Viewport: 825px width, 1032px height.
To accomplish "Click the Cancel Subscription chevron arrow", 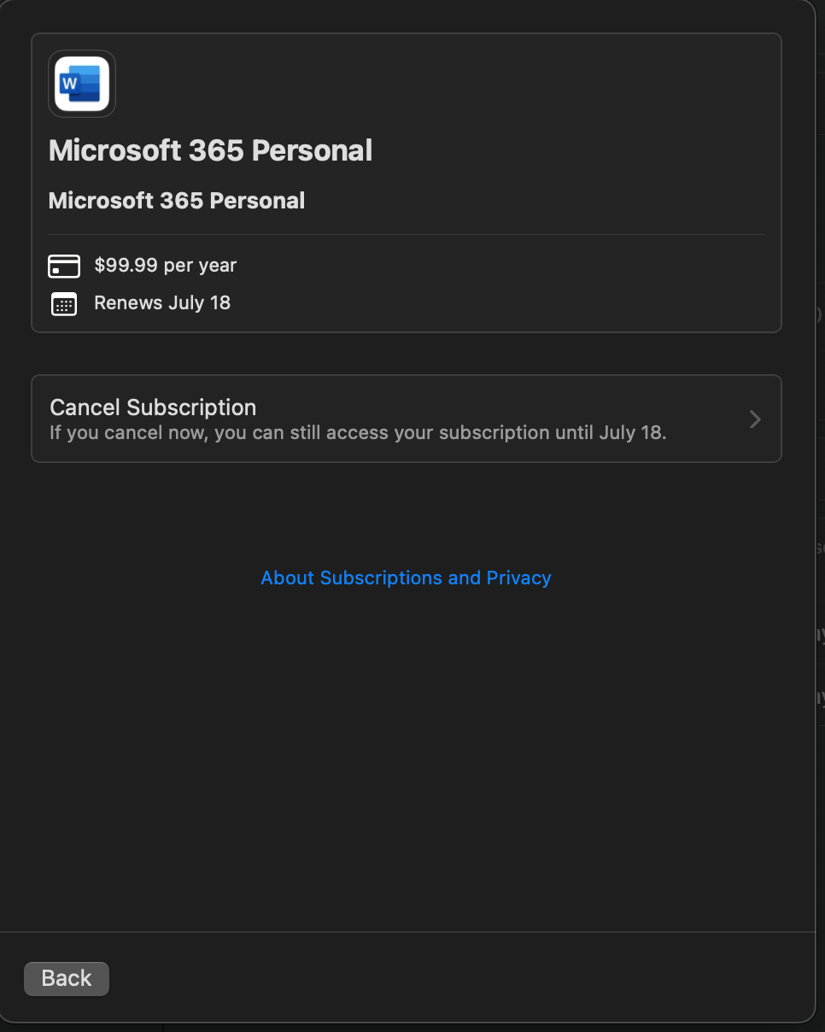I will click(x=755, y=419).
